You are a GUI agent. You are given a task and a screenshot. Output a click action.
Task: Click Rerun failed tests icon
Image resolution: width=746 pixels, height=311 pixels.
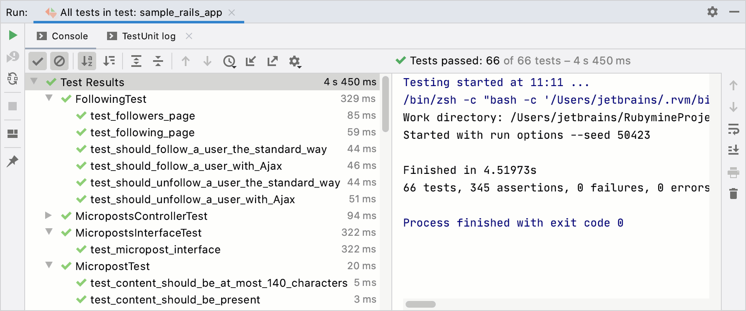point(13,56)
